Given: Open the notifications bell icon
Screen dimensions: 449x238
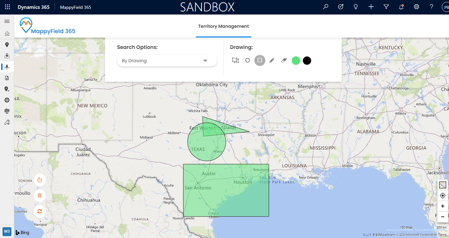Looking at the screenshot, I should click(401, 7).
